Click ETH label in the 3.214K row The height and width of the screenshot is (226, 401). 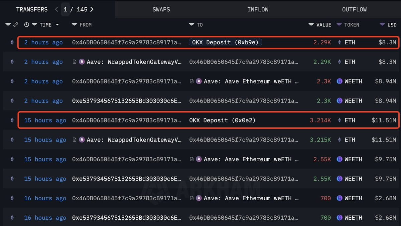click(350, 120)
